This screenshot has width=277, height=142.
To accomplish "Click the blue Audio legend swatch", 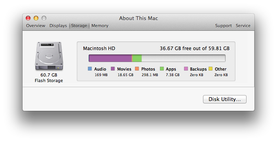I will click(x=90, y=69).
